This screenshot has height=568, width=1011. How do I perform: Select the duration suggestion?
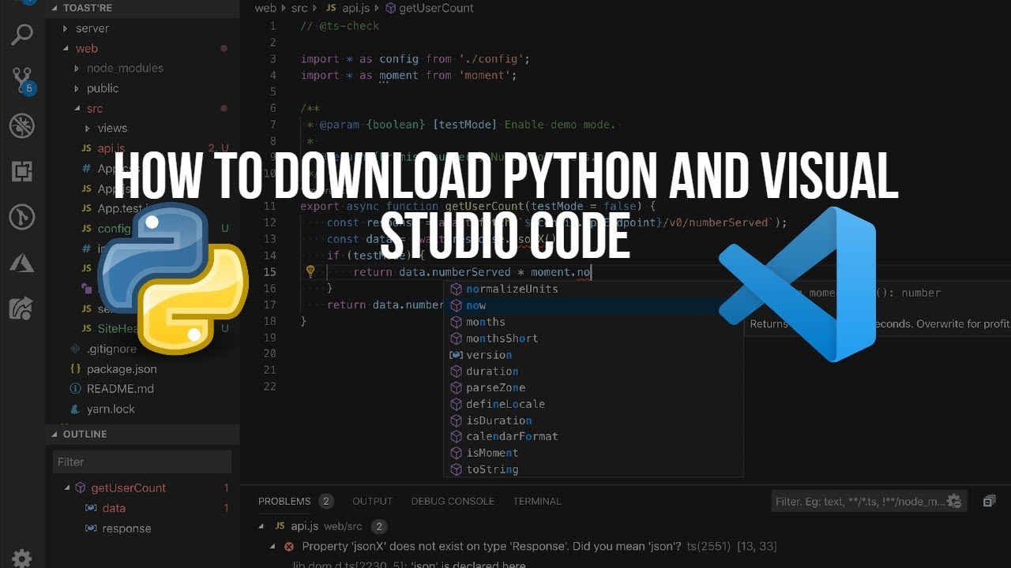592,371
